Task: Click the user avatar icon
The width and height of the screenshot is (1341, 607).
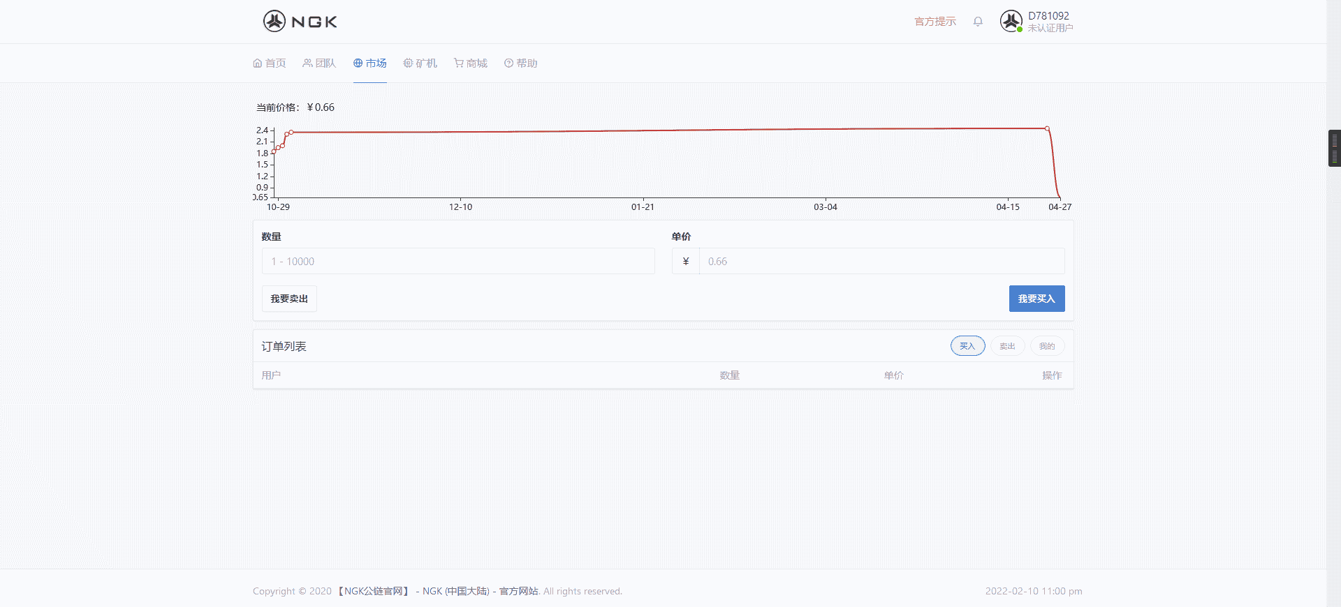Action: click(x=1011, y=22)
